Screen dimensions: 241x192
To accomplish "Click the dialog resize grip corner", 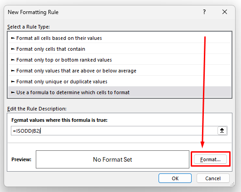I will pos(232,184).
